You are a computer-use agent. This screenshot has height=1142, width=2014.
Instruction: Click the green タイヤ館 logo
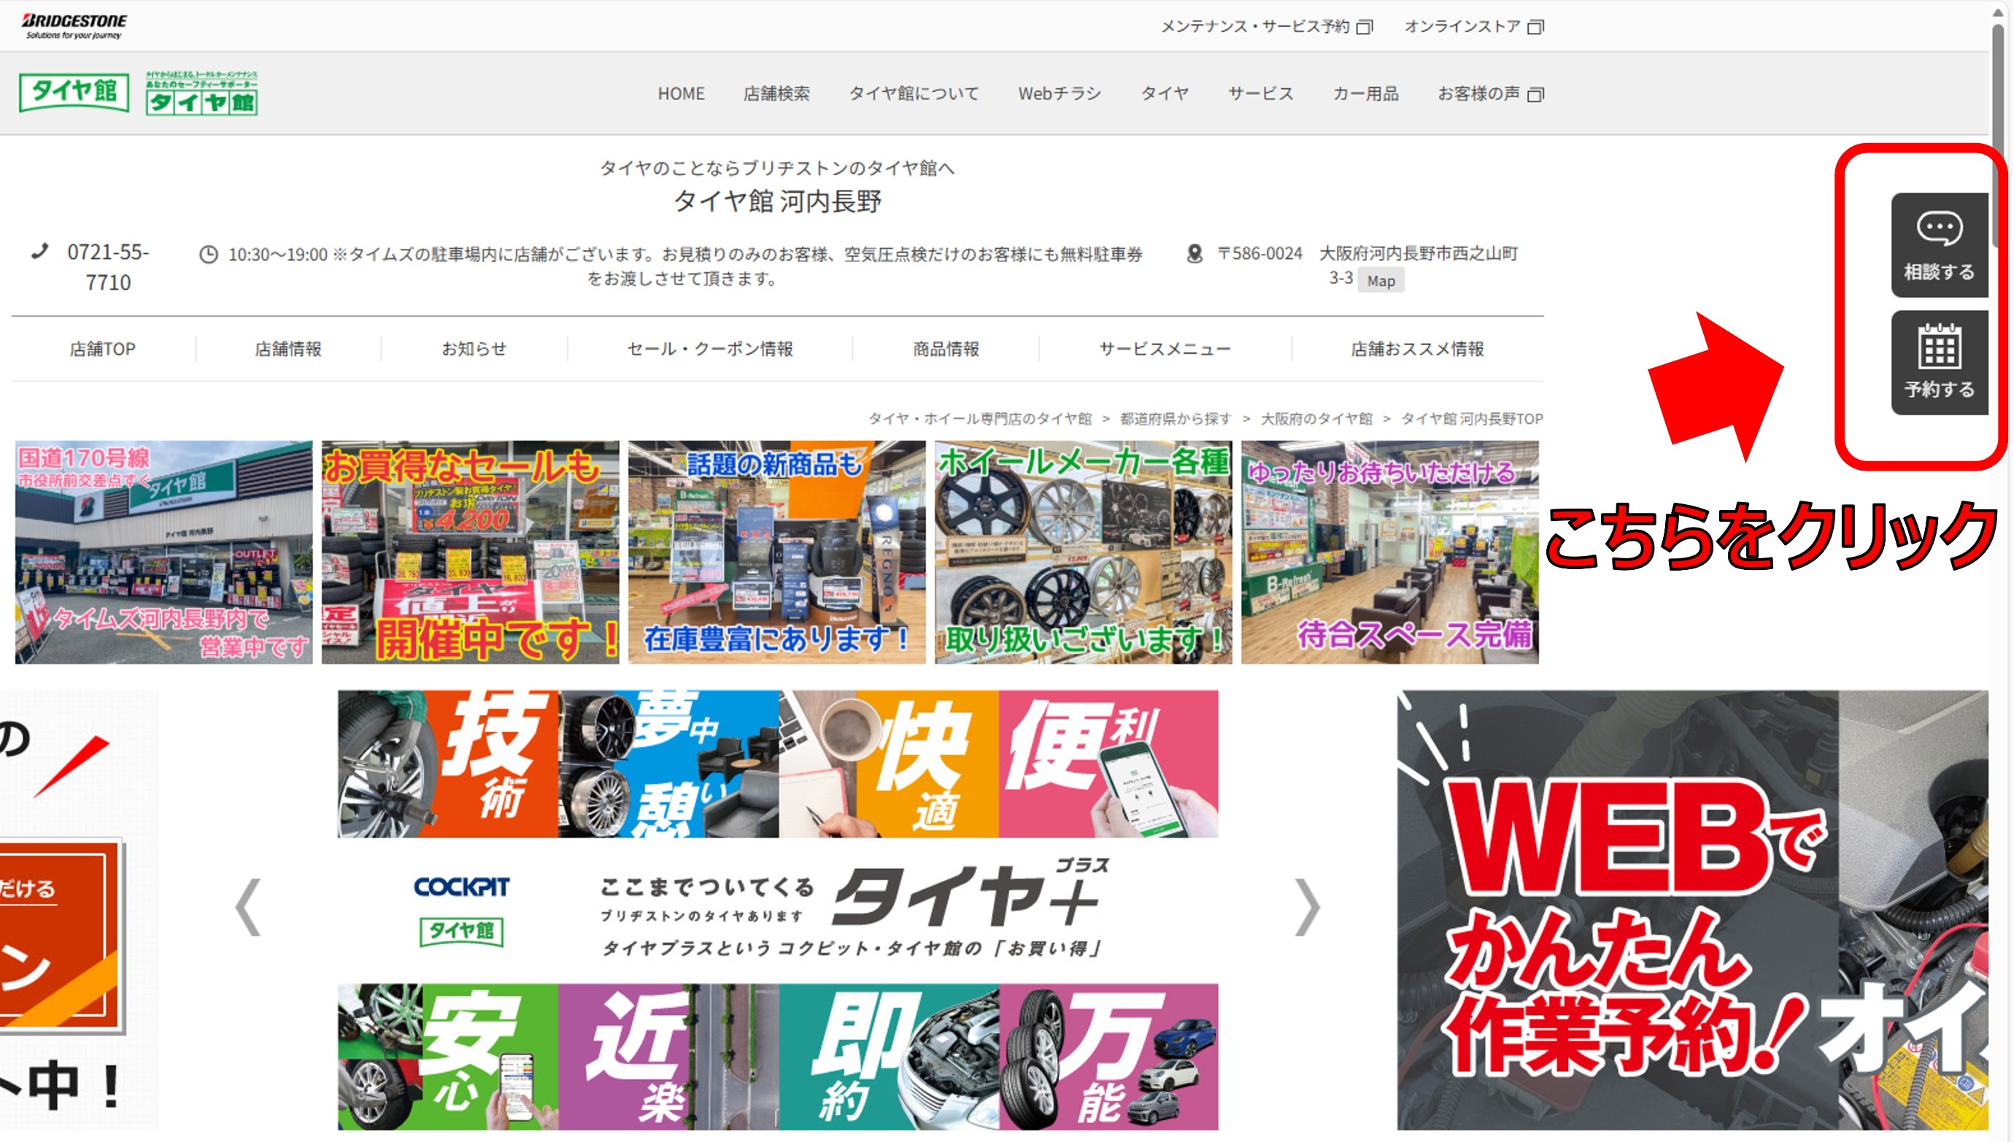pyautogui.click(x=74, y=92)
